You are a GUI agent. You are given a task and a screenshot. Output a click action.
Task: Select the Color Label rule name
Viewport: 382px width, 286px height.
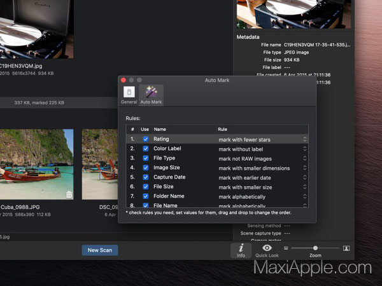click(x=167, y=148)
